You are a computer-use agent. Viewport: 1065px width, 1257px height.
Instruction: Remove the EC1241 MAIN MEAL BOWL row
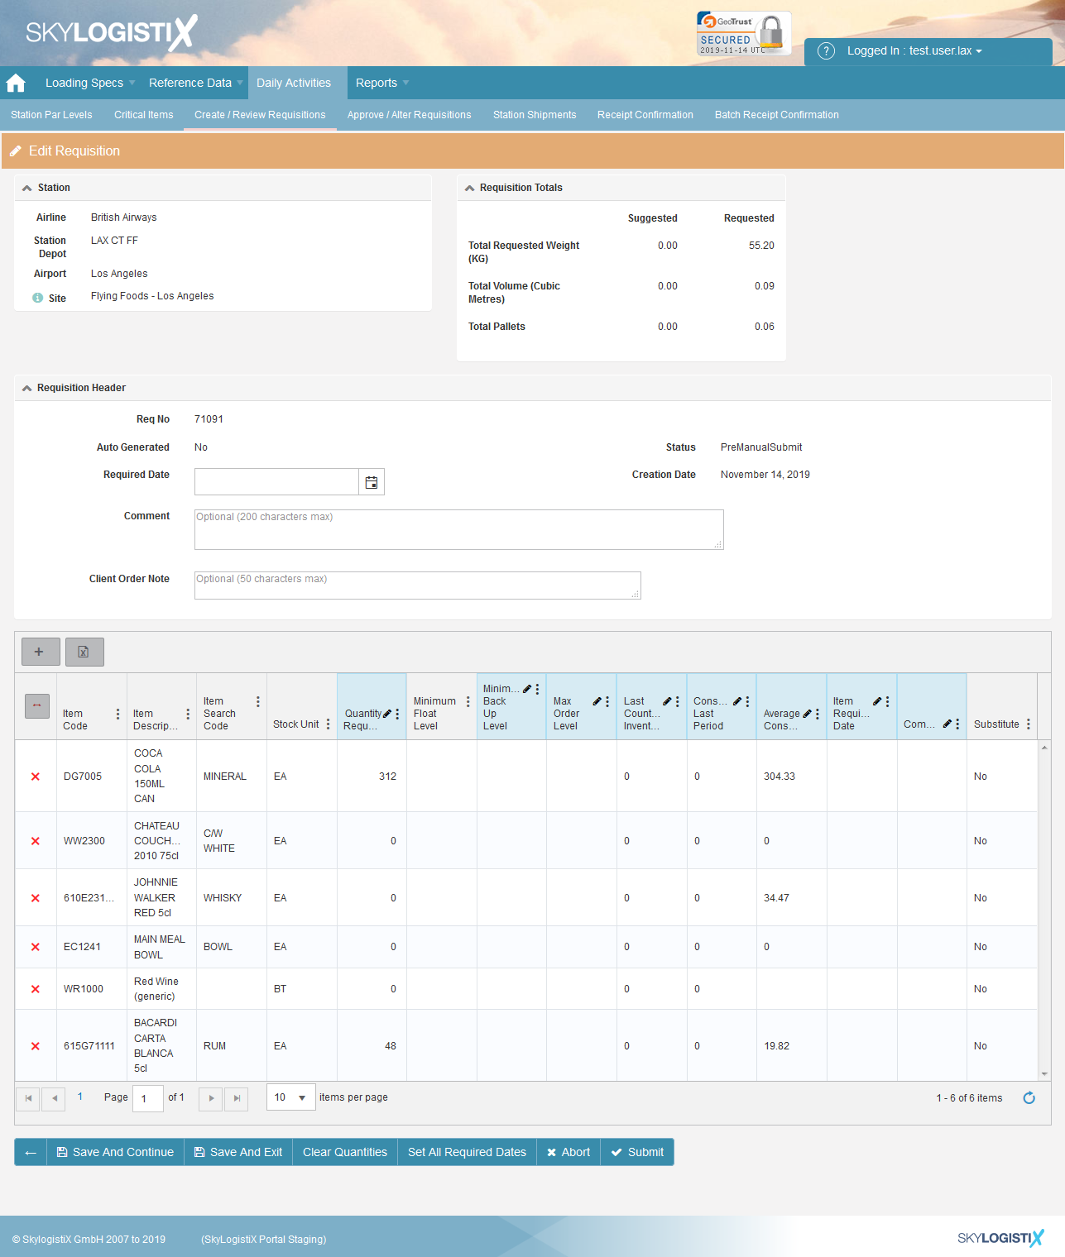pyautogui.click(x=36, y=947)
